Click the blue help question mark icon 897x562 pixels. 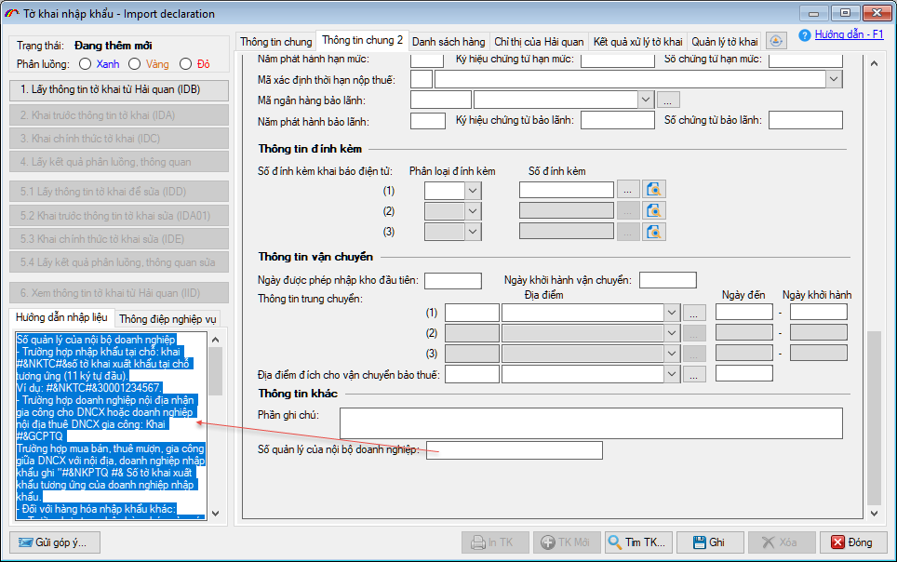tap(805, 35)
